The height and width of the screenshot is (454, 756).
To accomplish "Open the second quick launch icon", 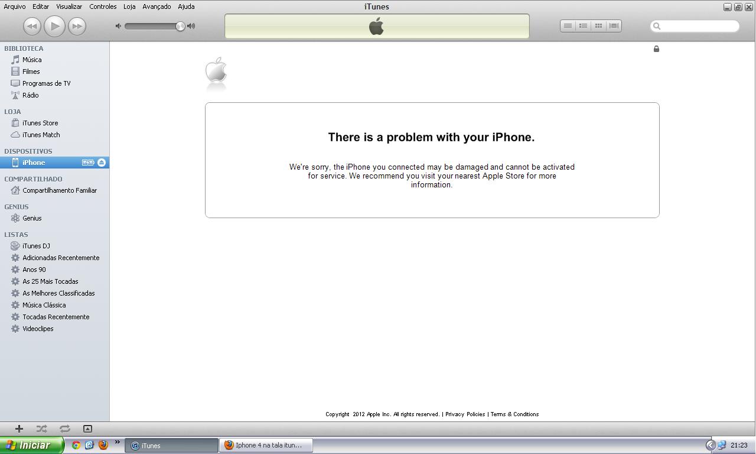I will (x=89, y=445).
